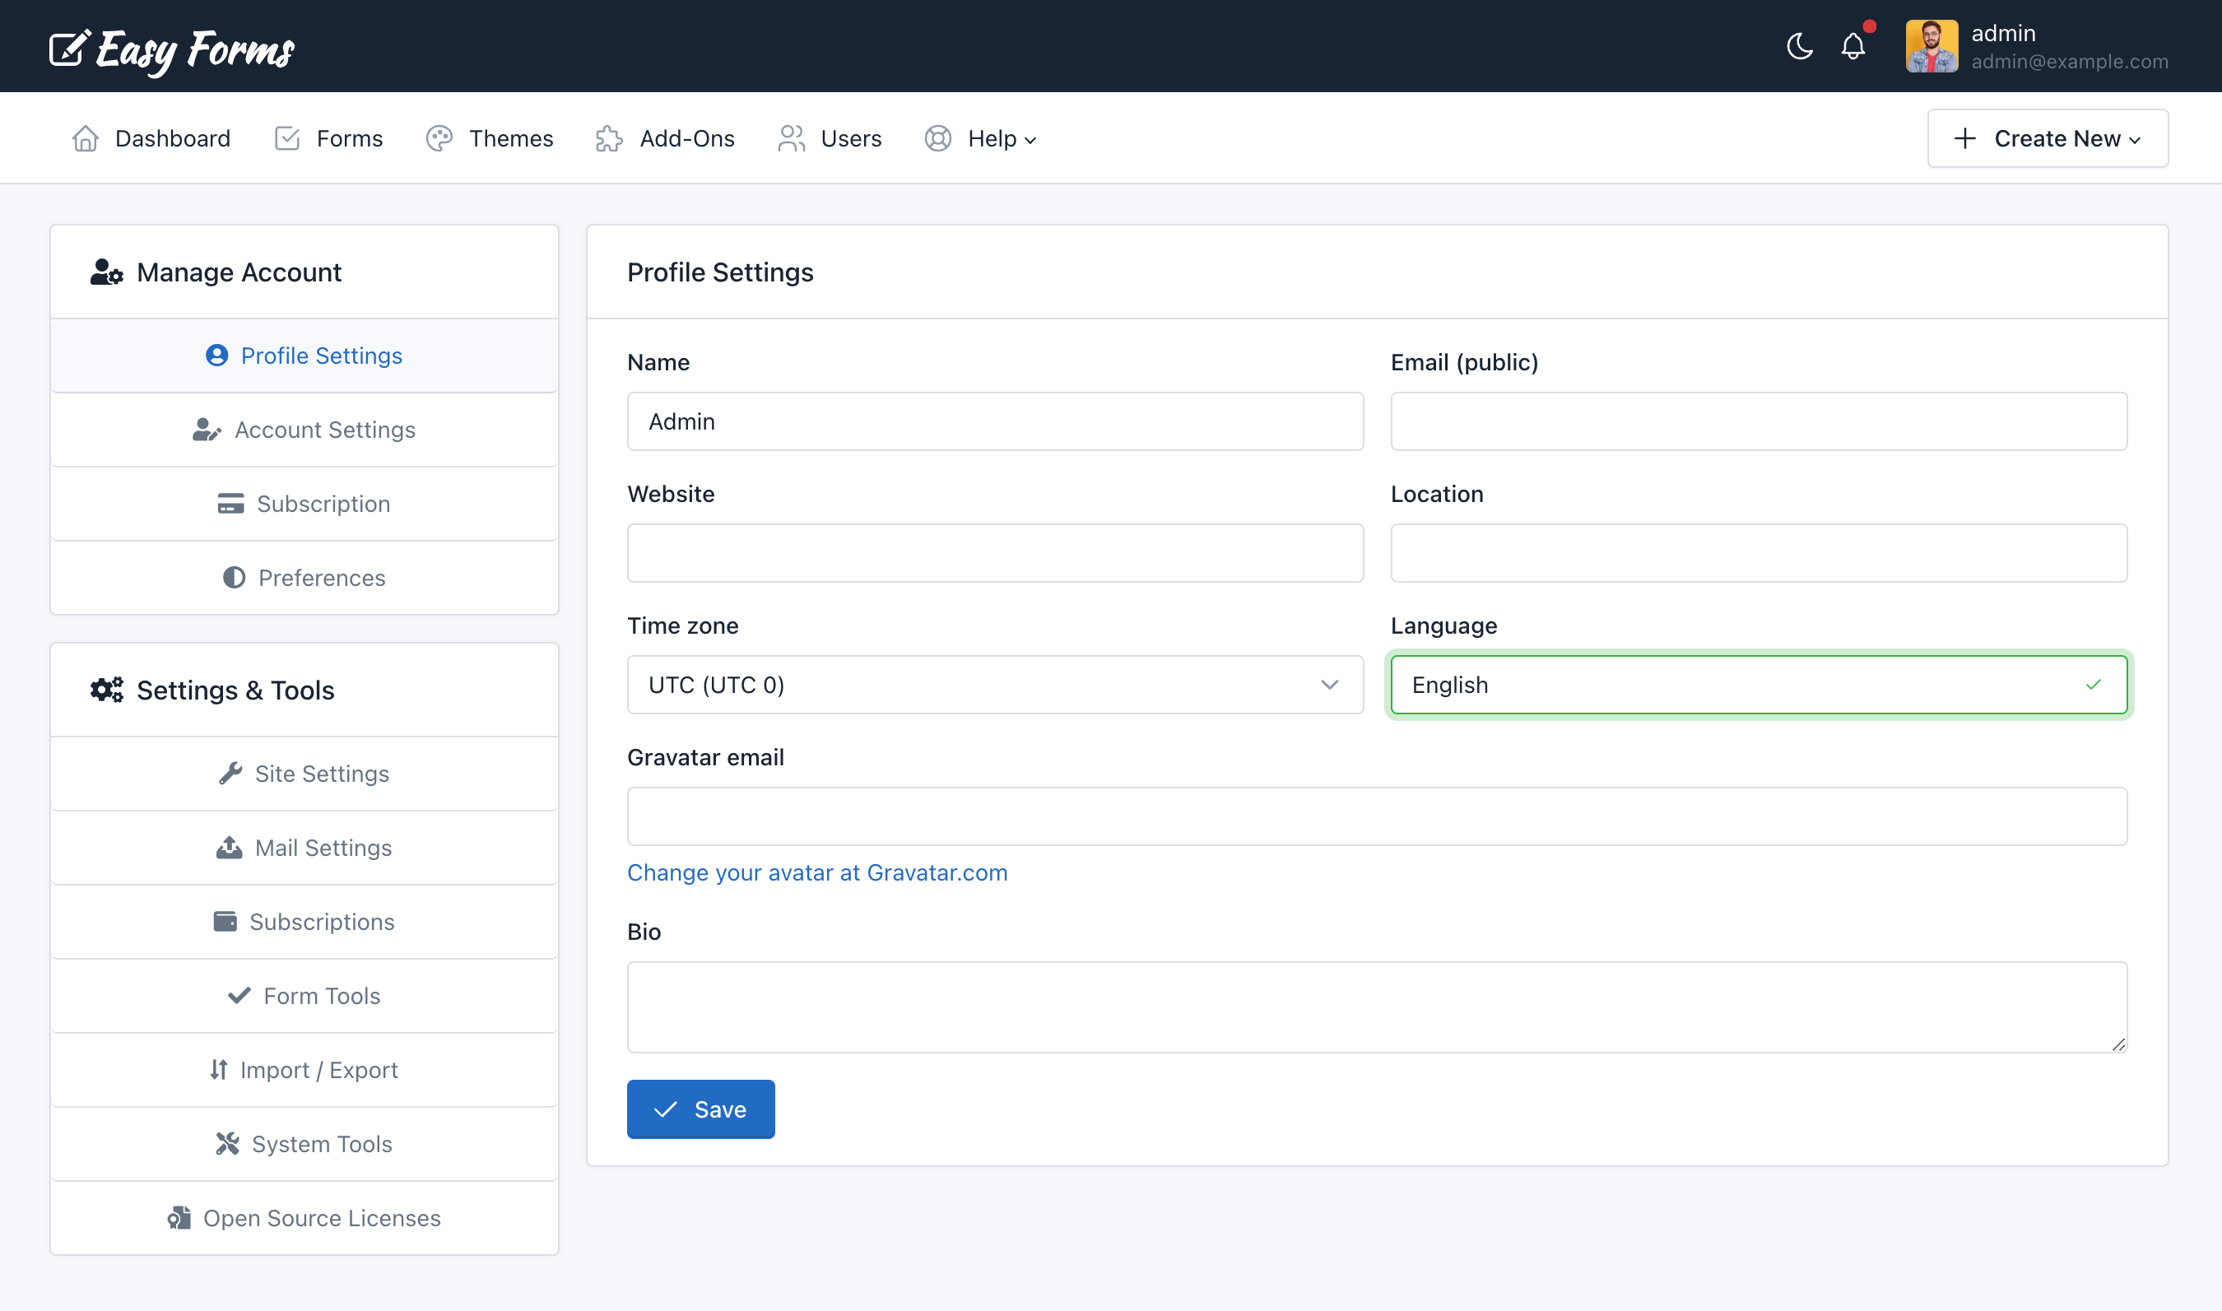This screenshot has height=1311, width=2222.
Task: Navigate to Forms section
Action: click(328, 137)
